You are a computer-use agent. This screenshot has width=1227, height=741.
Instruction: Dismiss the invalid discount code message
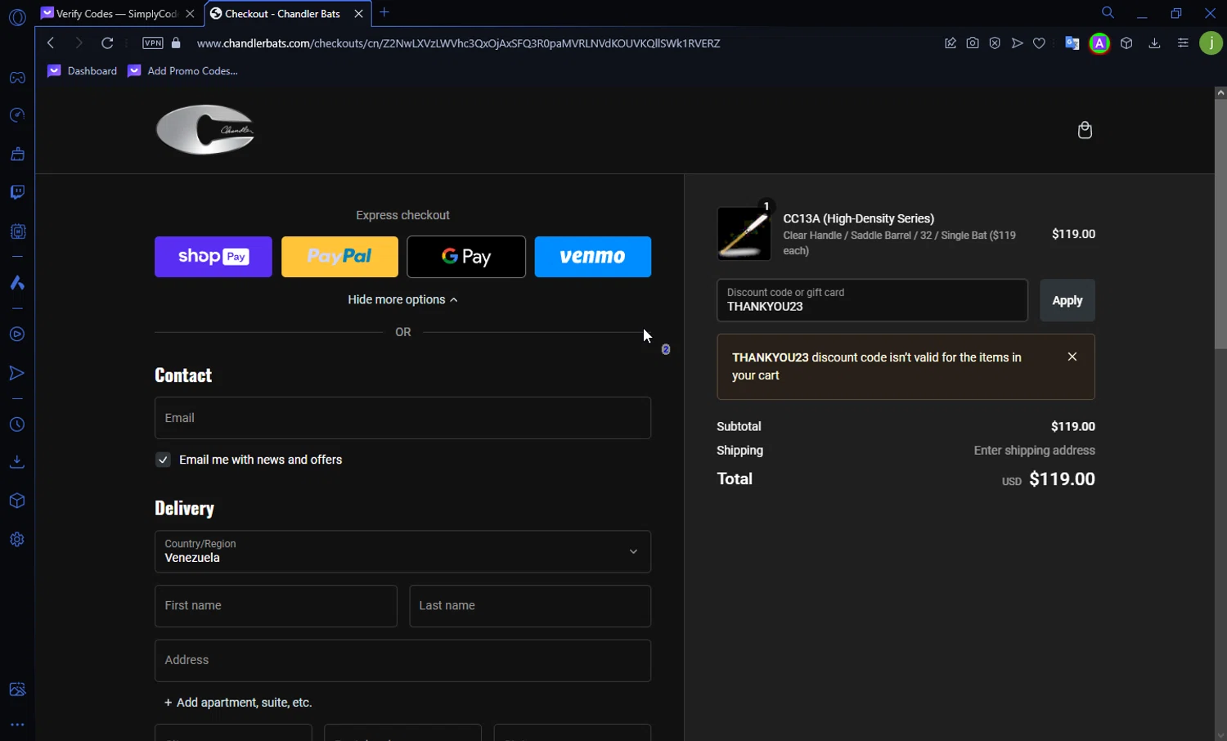[x=1072, y=357]
